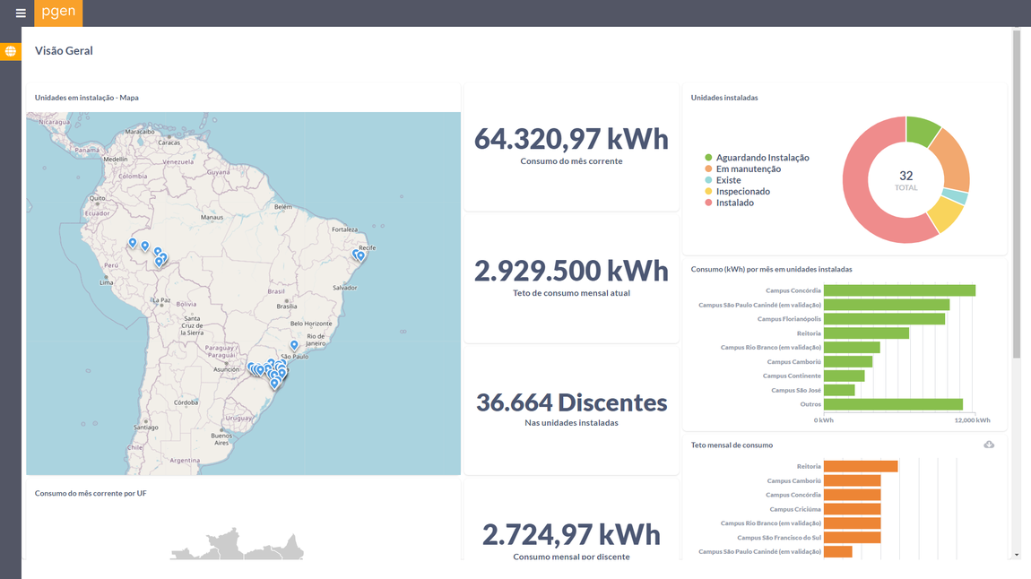Toggle the Inspecionado legend entry
This screenshot has height=579, width=1031.
click(x=741, y=192)
